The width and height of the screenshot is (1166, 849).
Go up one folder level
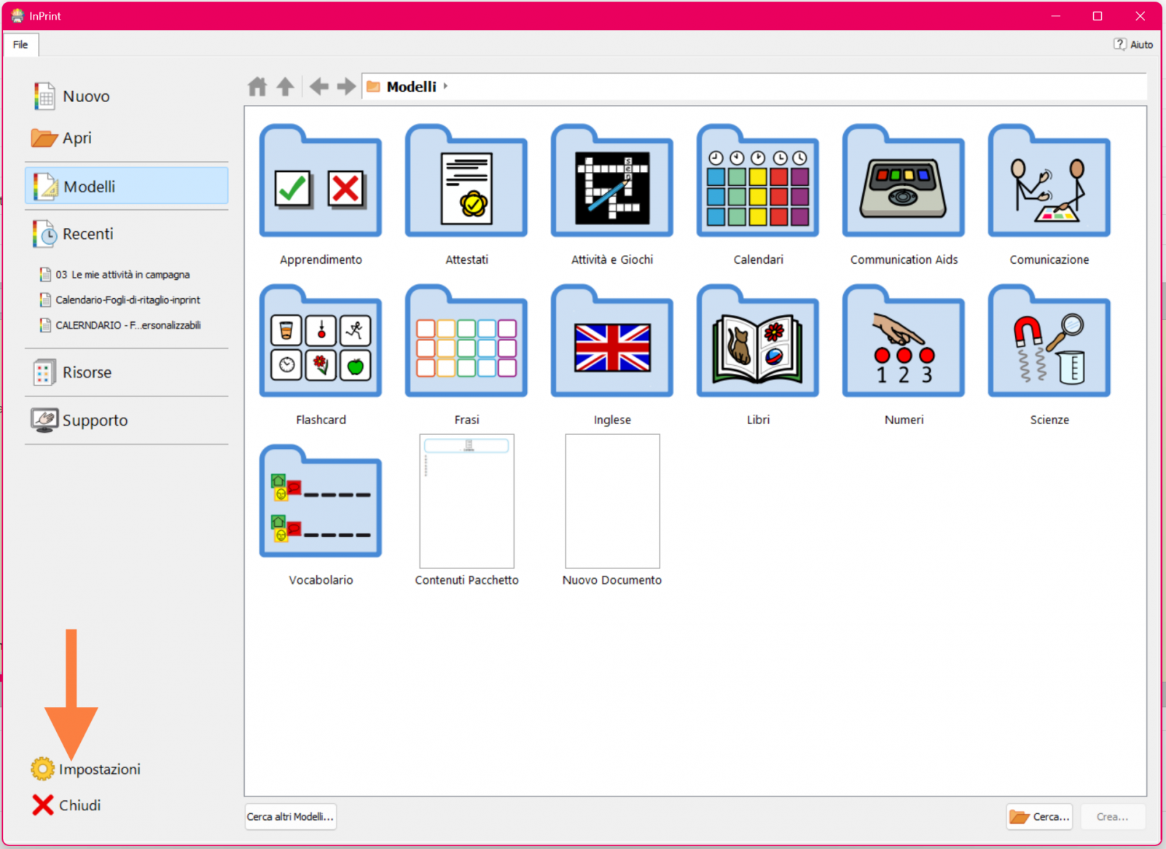[285, 87]
